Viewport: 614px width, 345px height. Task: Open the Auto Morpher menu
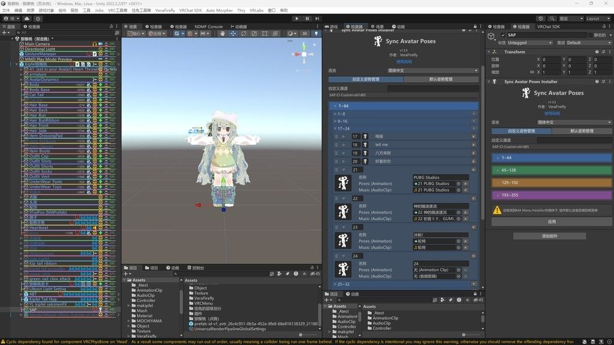[x=219, y=10]
